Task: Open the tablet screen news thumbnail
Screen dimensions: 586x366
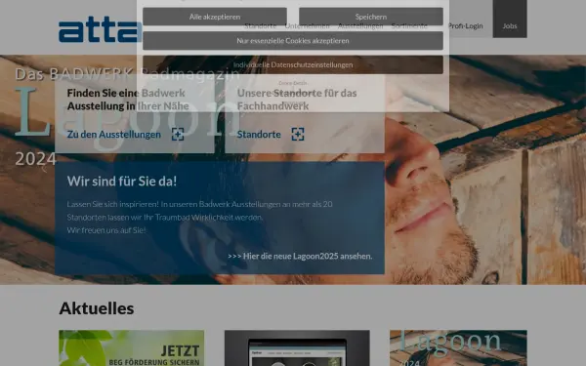Action: (297, 347)
